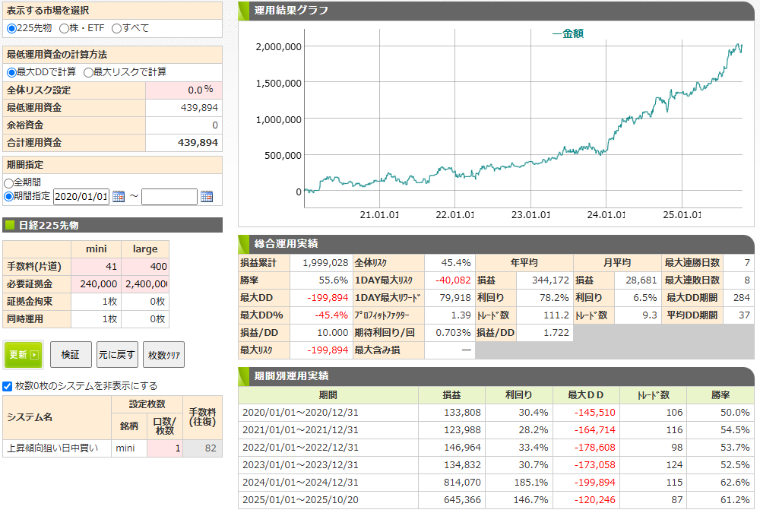
Task: Click the 枚数クリア button
Action: click(x=163, y=354)
